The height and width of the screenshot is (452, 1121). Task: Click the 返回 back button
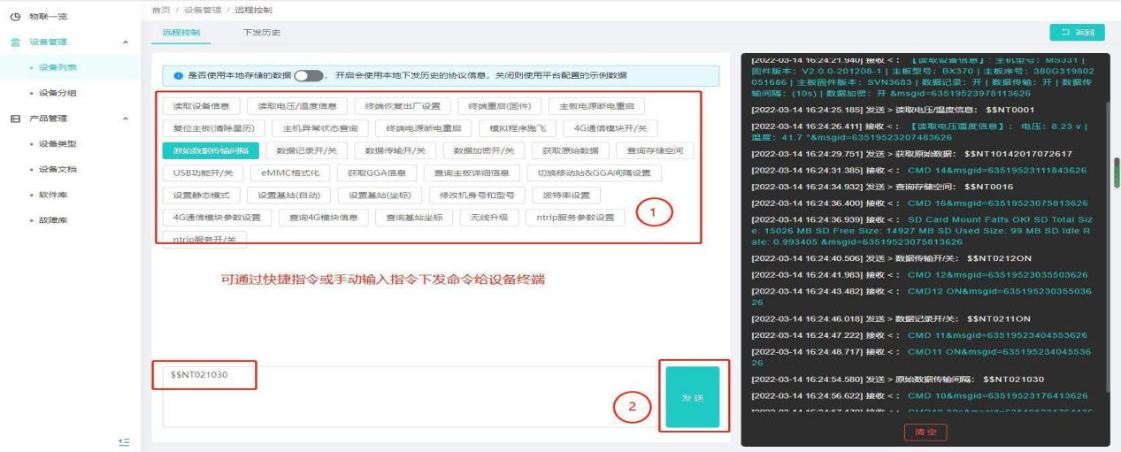click(1077, 34)
